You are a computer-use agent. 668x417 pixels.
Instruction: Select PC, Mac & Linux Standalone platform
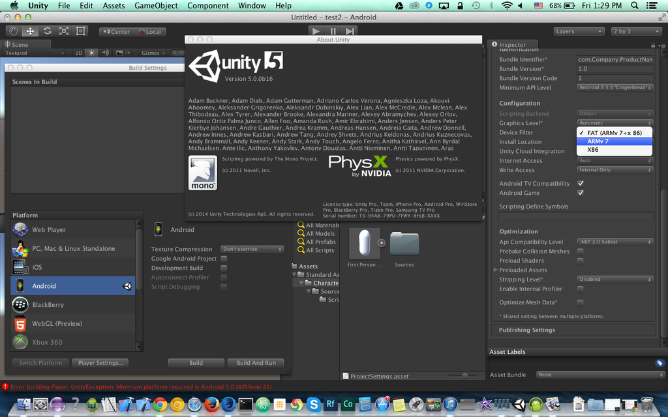(73, 248)
